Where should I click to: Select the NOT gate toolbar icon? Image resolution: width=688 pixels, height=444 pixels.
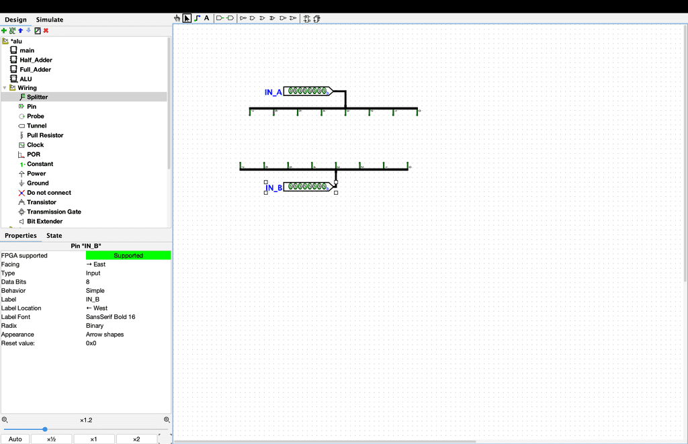pyautogui.click(x=243, y=18)
